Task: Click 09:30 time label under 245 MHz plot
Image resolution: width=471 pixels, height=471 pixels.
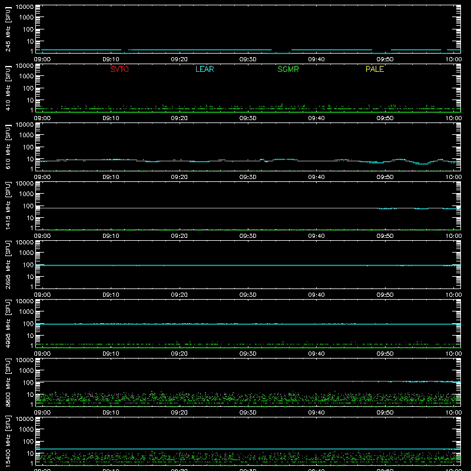Action: pos(248,59)
